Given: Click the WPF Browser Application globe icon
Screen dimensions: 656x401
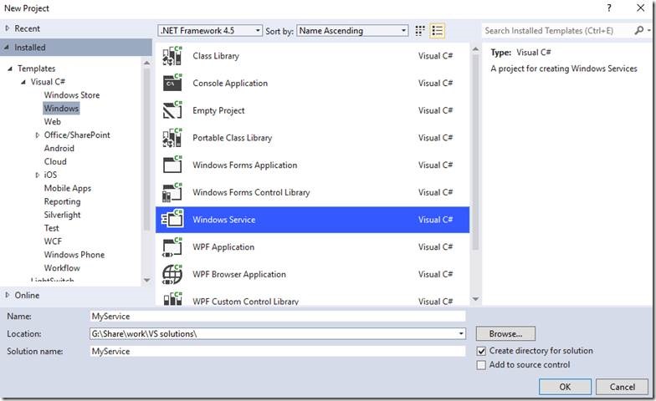Looking at the screenshot, I should click(x=172, y=274).
